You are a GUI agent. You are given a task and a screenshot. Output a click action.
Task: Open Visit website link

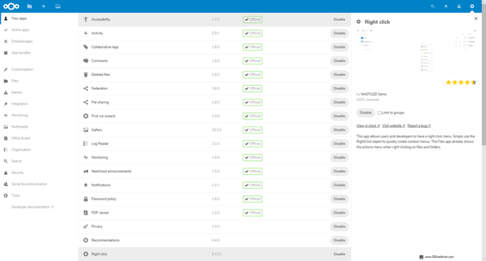pos(393,126)
